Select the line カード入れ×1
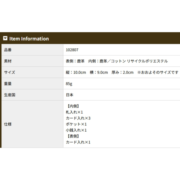The height and width of the screenshot is (180, 180). pyautogui.click(x=78, y=142)
